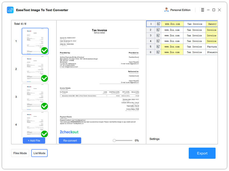Select the Steuerre cell in row 6
Viewport: 229px width, 171px height.
212,52
